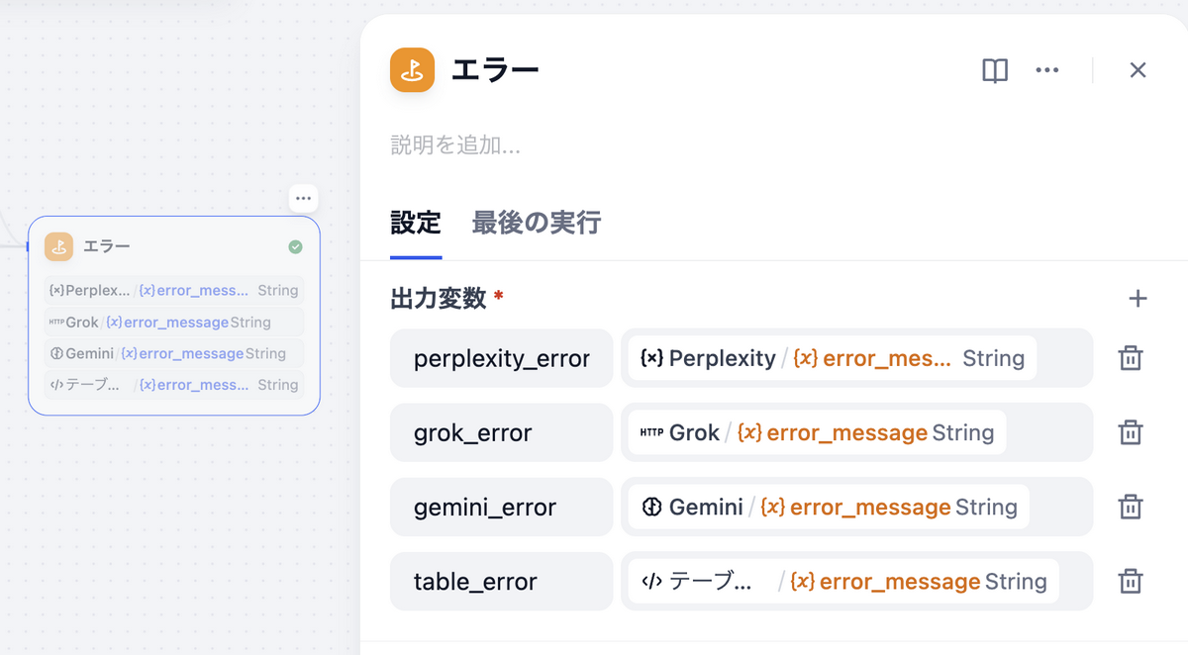Screen dimensions: 1188x655
Task: Click the orange エラー node icon in the panel header
Action: point(412,69)
